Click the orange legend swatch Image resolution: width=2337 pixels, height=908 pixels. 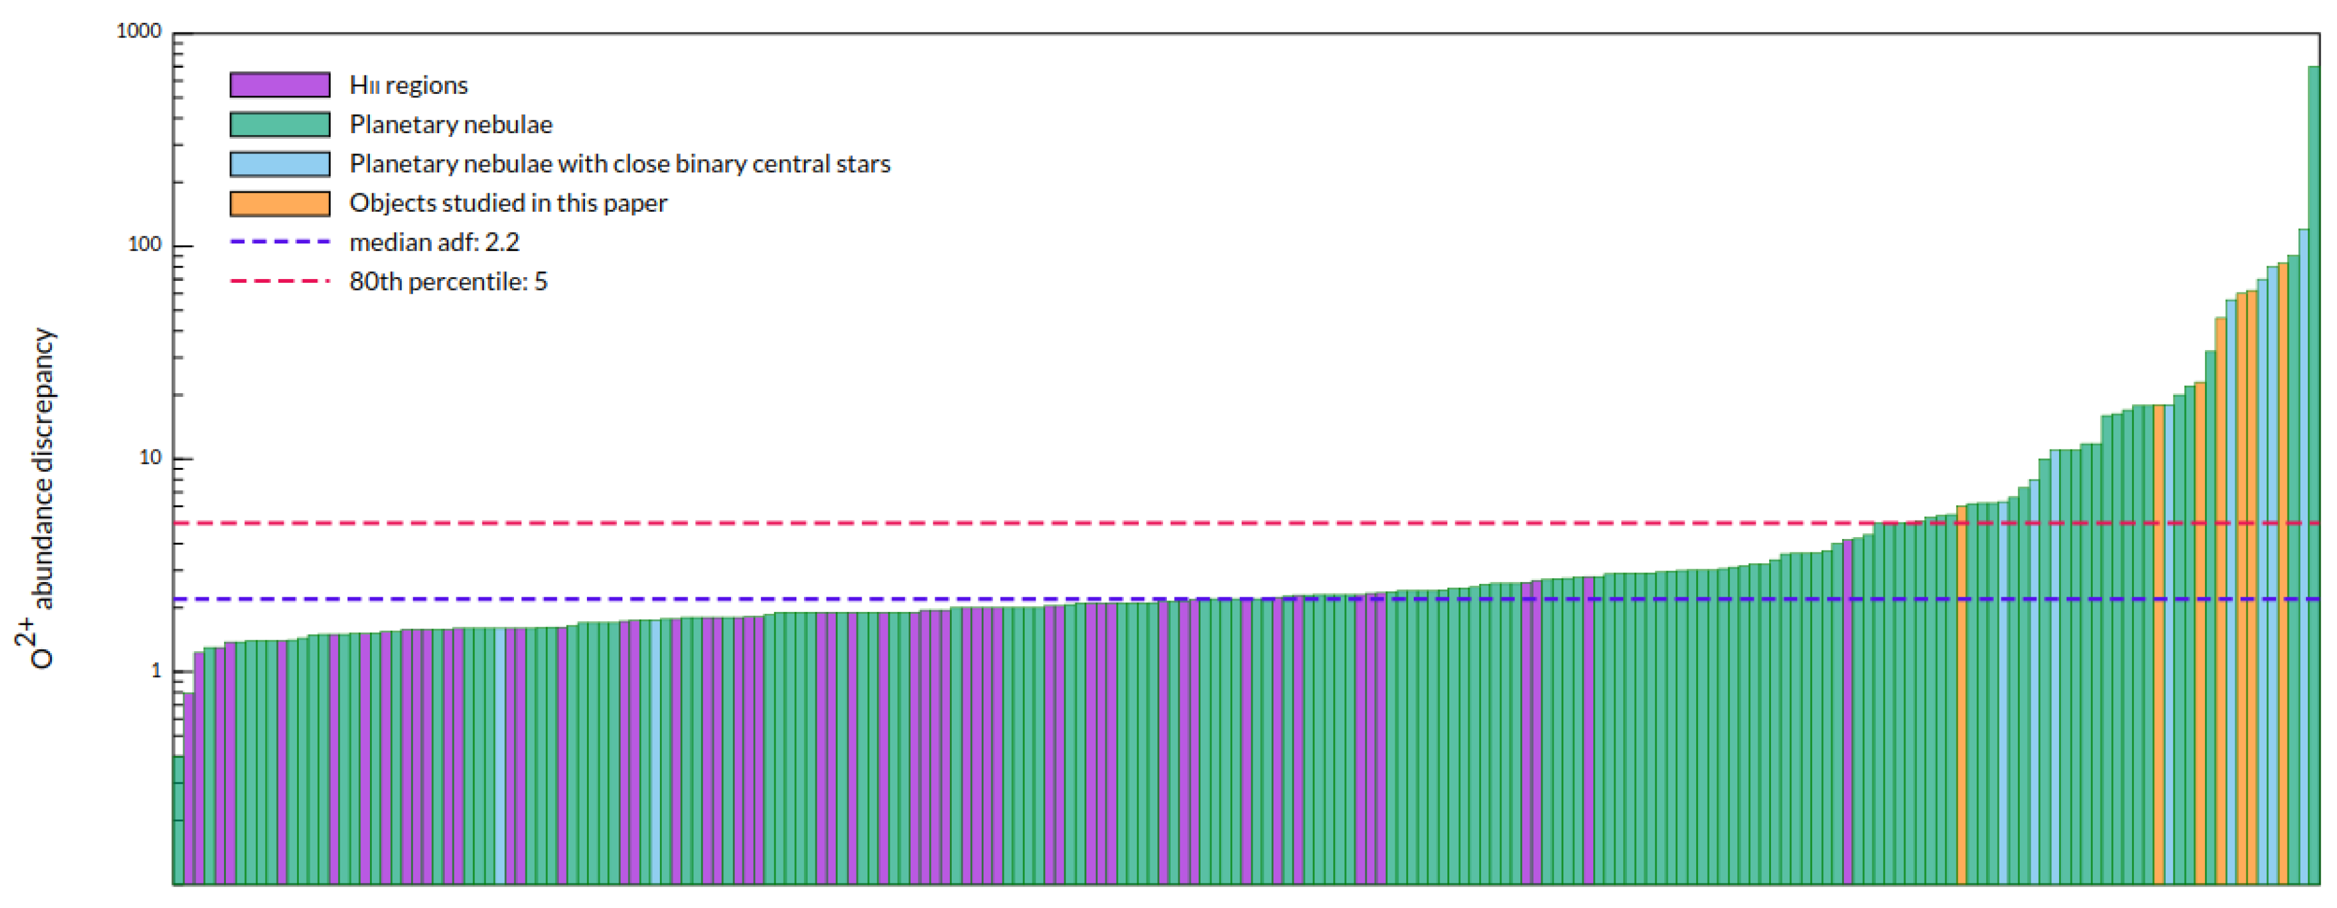[279, 203]
